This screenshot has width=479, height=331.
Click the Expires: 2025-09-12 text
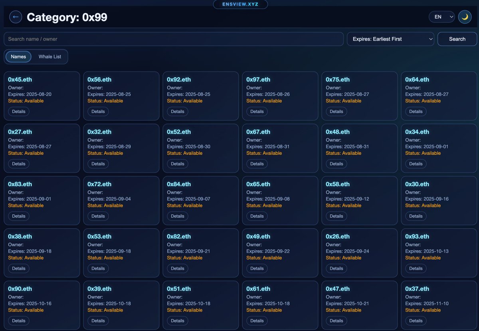347,199
